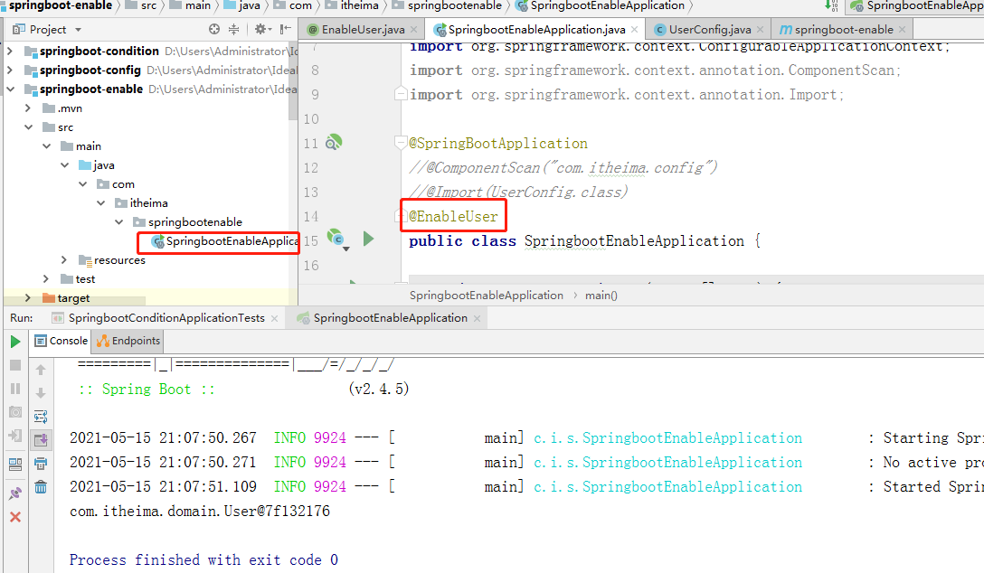Collapse the springboot-enable module

(x=10, y=89)
